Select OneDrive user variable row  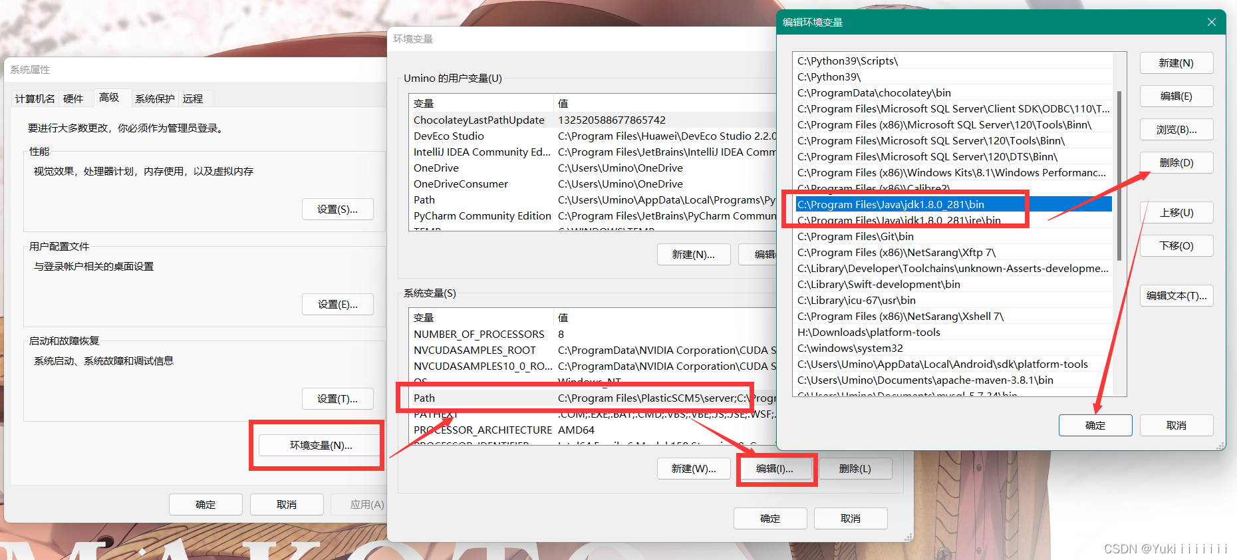click(593, 168)
